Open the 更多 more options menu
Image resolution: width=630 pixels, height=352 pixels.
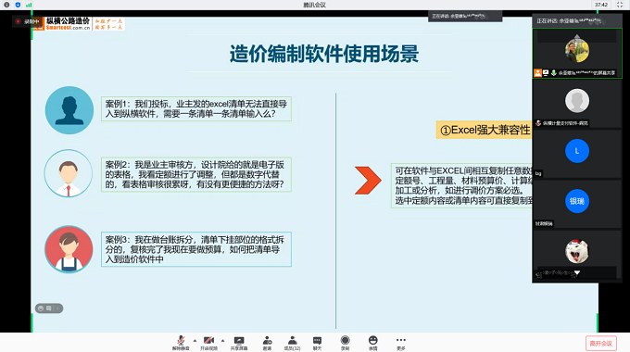point(401,343)
